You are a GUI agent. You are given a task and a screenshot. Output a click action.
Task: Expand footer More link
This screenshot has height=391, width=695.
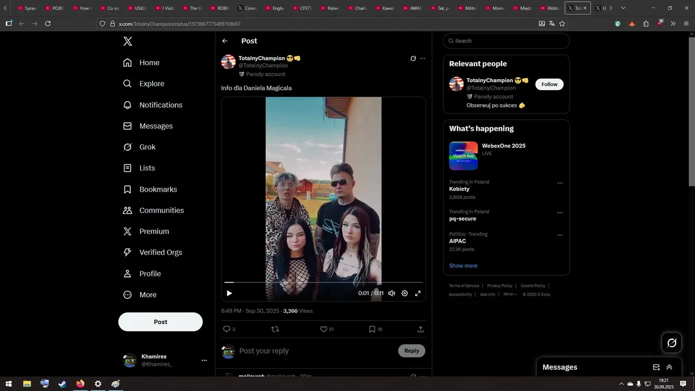pos(510,294)
